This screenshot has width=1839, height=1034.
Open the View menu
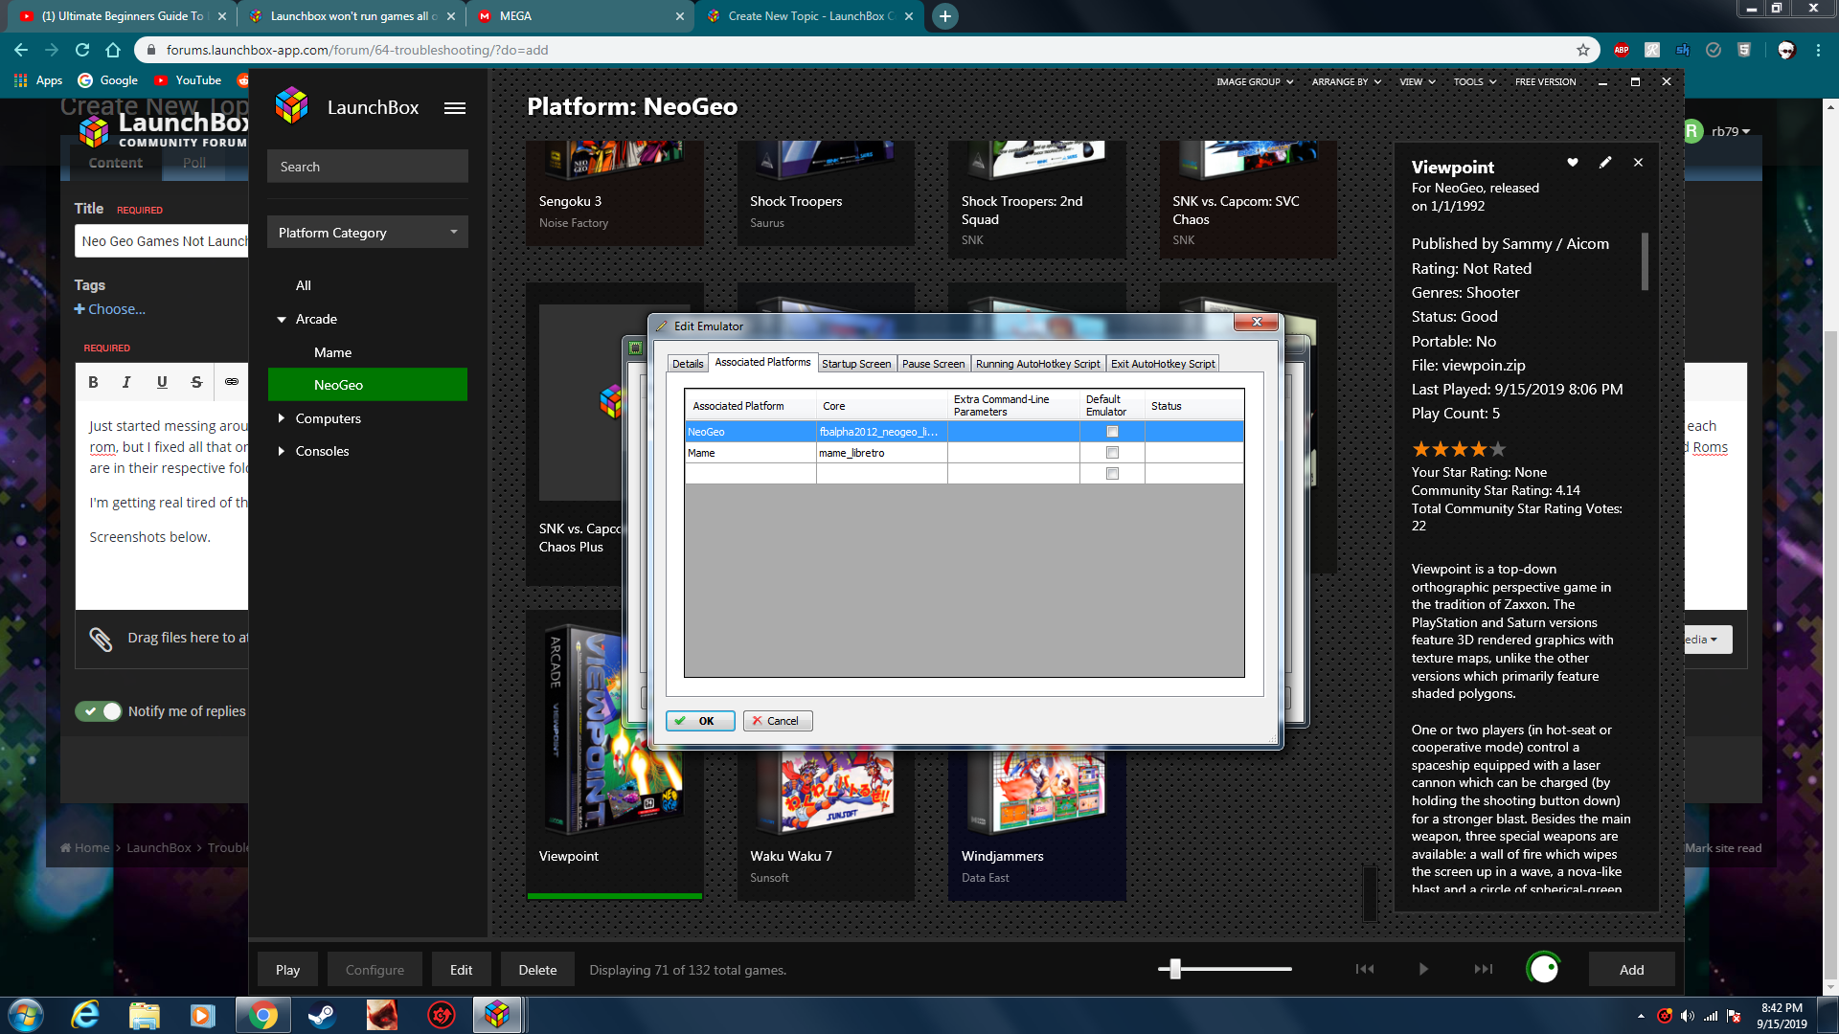point(1418,82)
